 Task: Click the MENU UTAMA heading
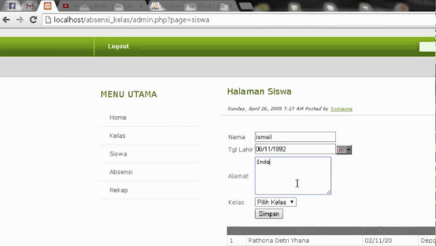click(x=129, y=94)
